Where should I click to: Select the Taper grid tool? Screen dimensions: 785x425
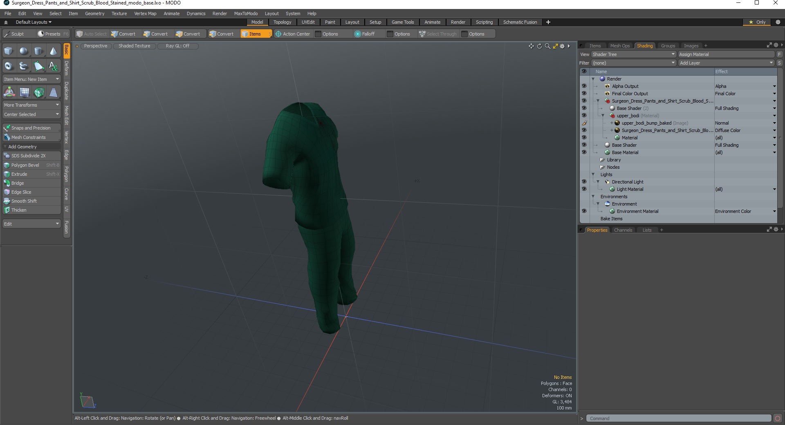53,92
